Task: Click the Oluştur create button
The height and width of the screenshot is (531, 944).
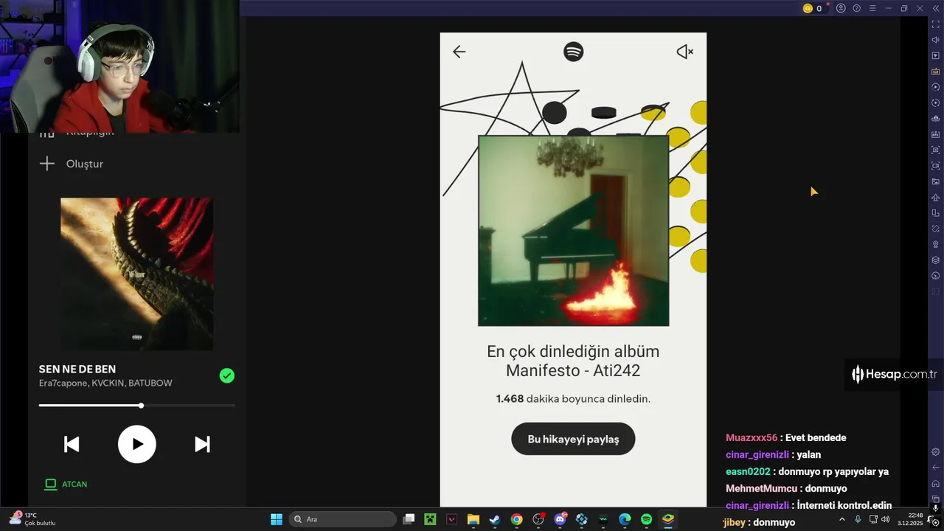Action: pos(72,164)
